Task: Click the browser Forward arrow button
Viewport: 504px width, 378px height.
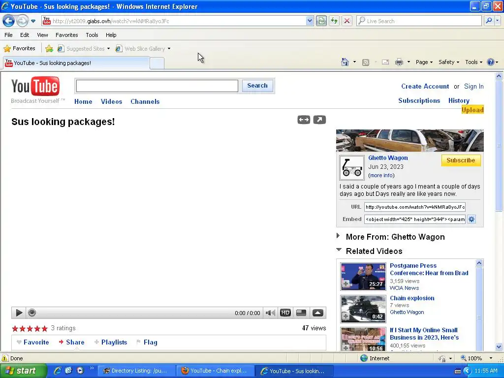Action: (x=22, y=21)
